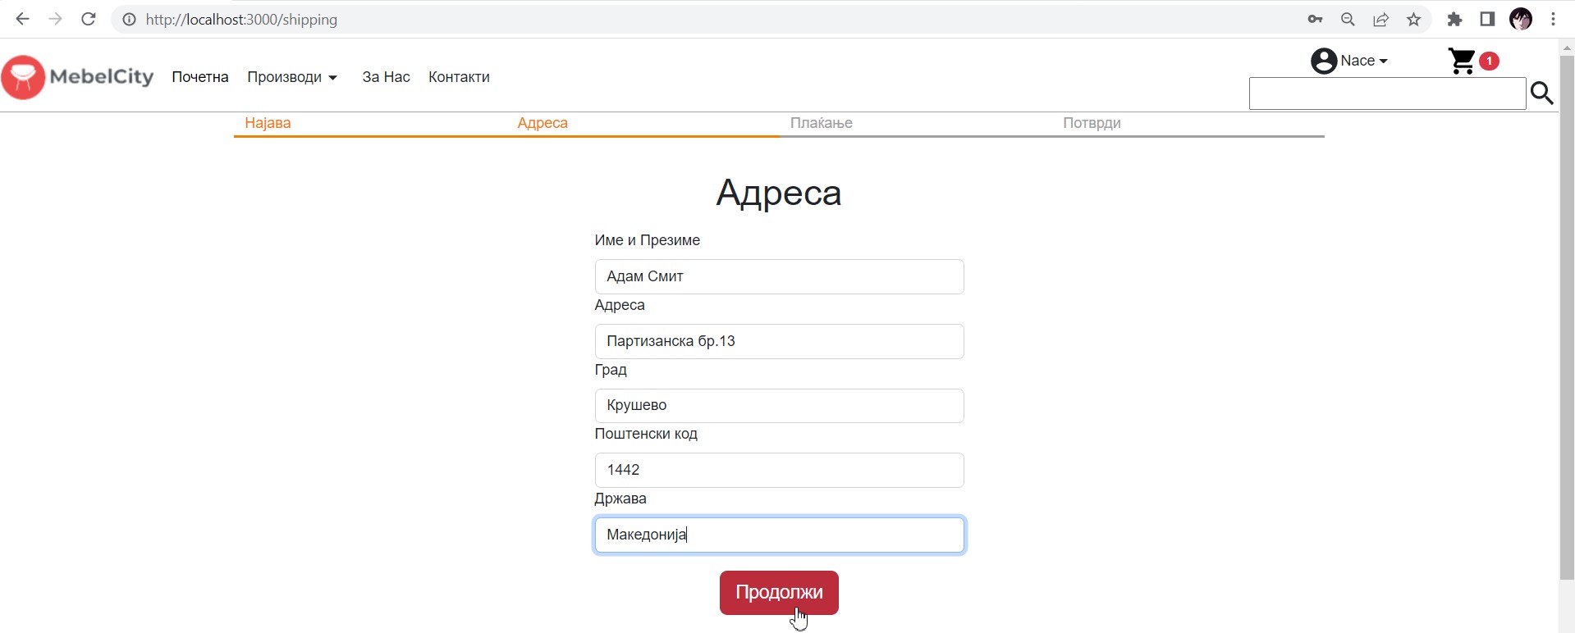Screen dimensions: 1575x633
Task: Open the За Нас link
Action: pos(386,77)
